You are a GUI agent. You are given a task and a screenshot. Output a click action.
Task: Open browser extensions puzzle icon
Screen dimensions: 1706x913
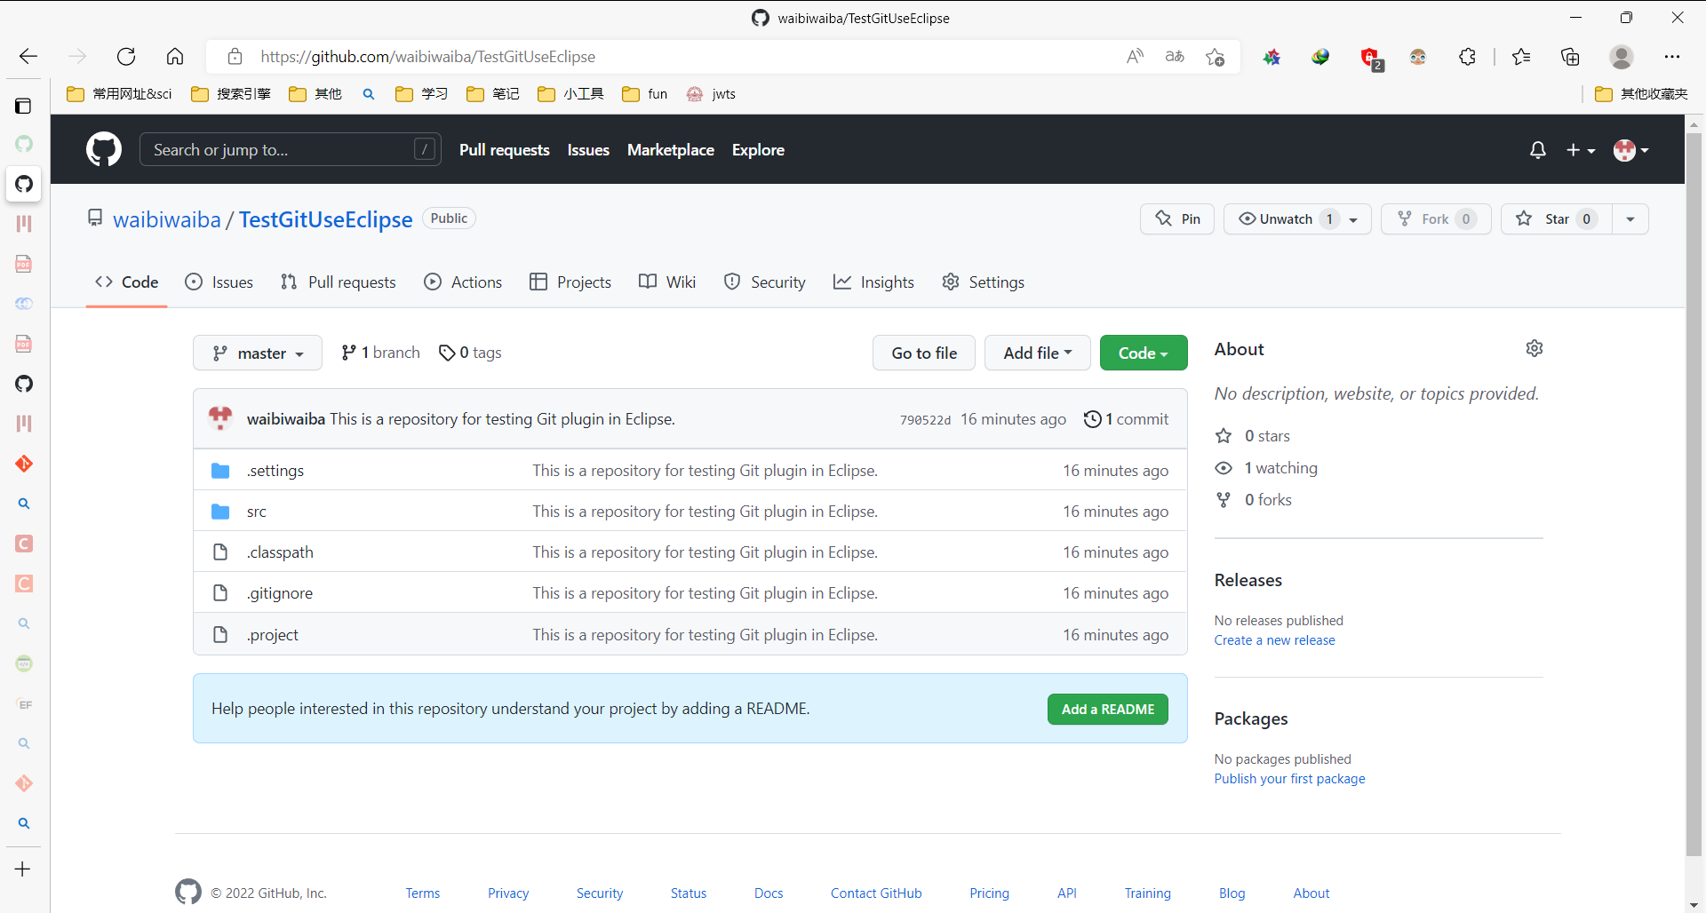point(1467,57)
